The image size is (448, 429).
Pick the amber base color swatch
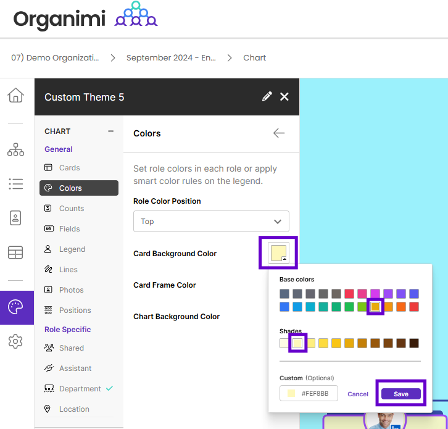tap(375, 307)
